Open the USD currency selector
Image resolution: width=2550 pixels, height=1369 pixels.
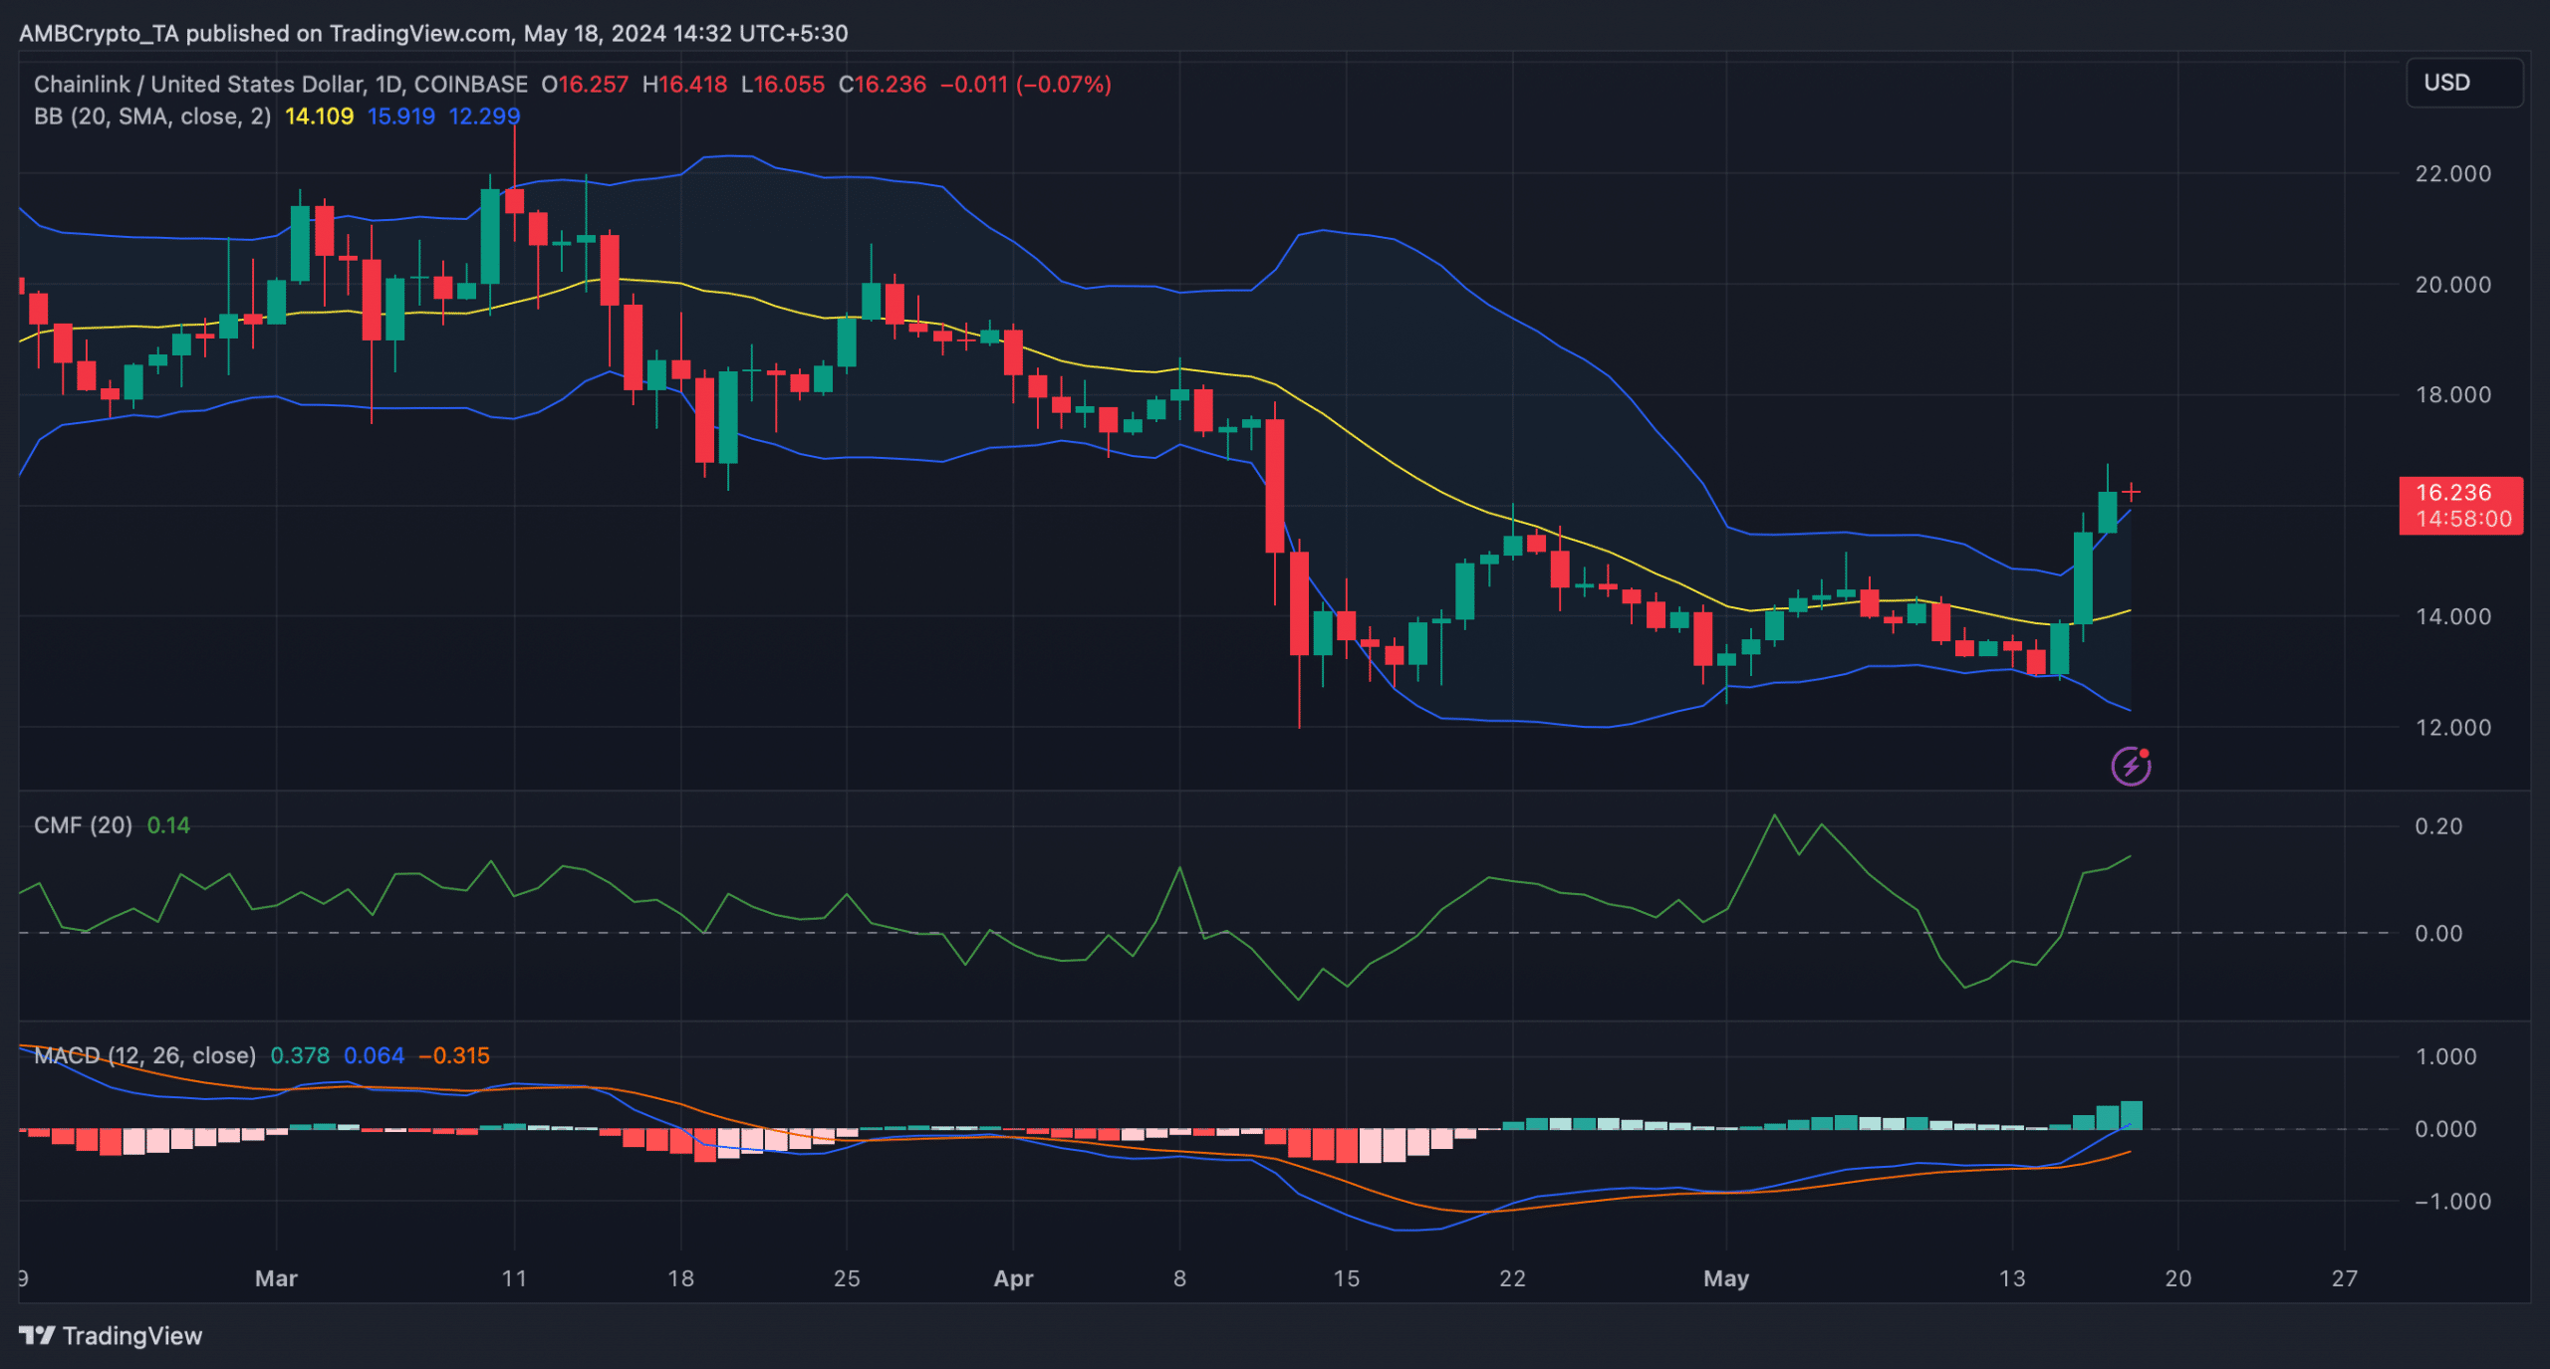2463,83
